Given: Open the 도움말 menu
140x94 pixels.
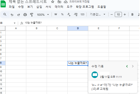Looking at the screenshot, I should (101, 7).
